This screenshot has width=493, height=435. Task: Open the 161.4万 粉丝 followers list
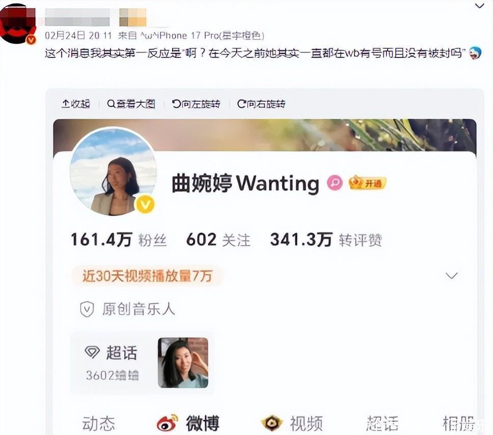click(x=119, y=240)
